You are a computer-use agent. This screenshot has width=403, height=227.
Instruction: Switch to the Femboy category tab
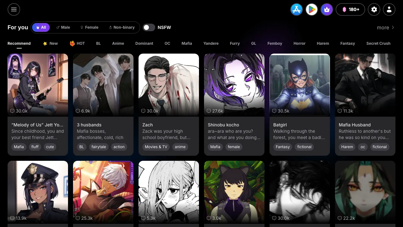point(275,44)
